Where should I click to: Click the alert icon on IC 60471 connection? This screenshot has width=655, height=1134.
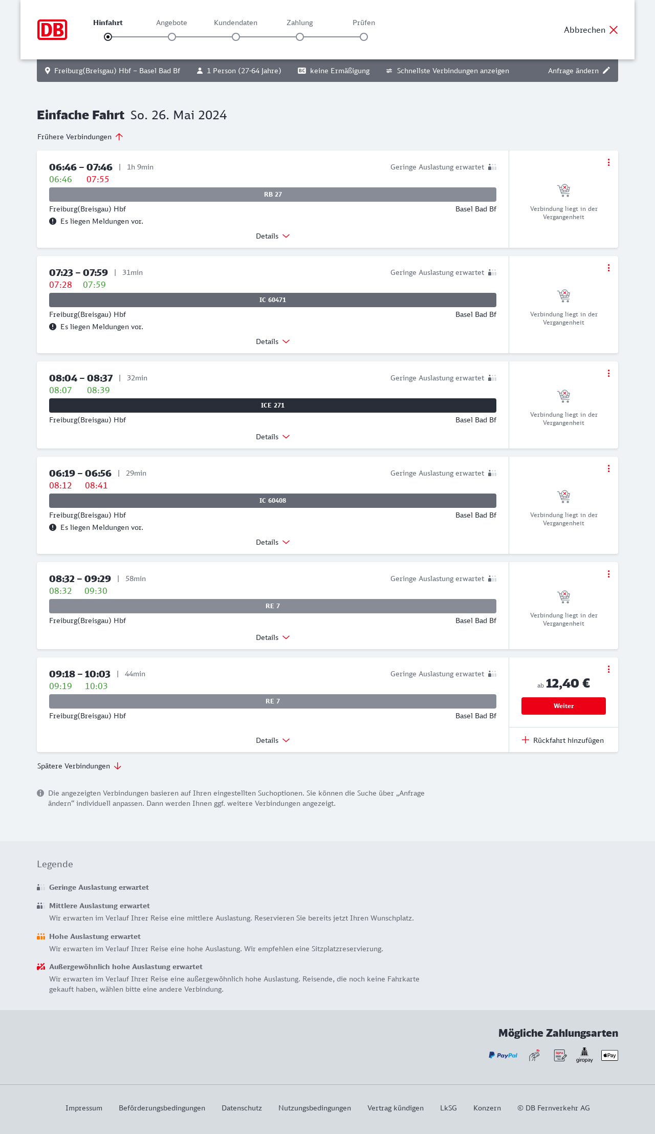pos(53,327)
